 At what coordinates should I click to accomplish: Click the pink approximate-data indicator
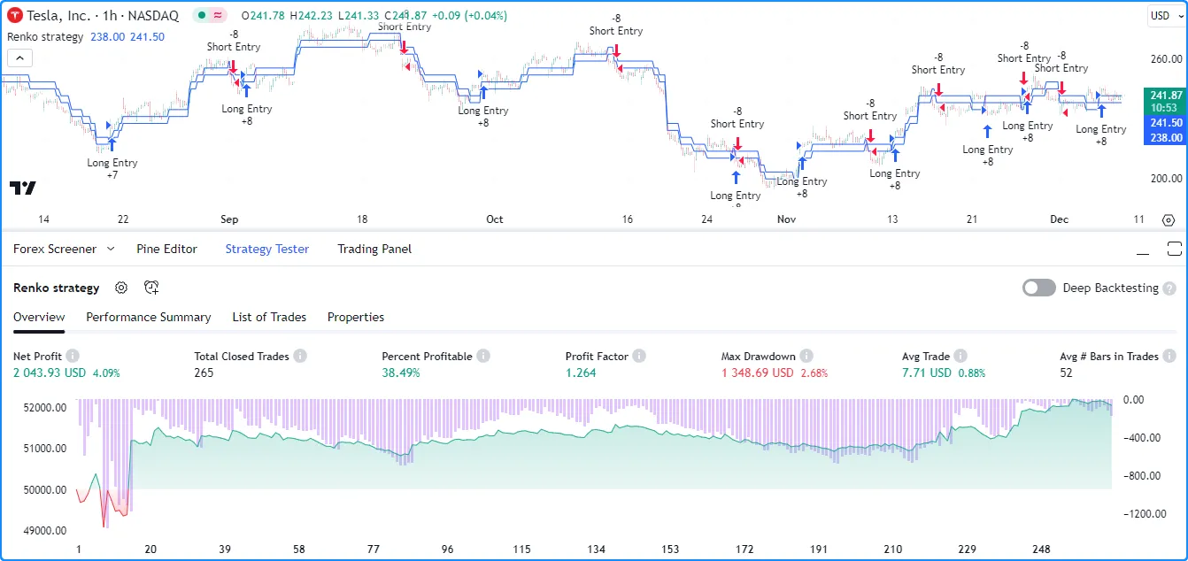217,15
